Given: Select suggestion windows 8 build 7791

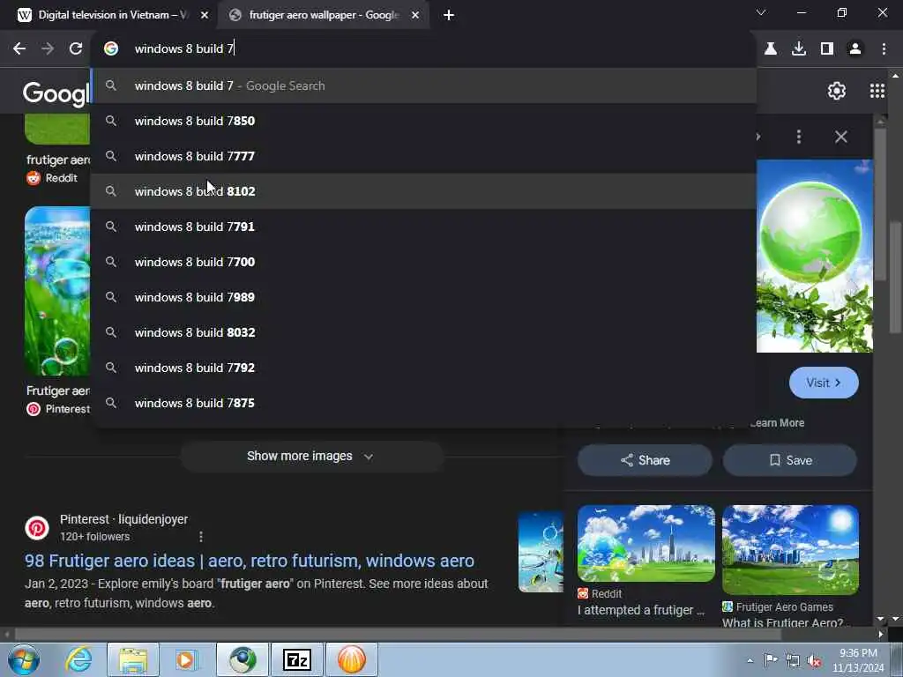Looking at the screenshot, I should [423, 227].
